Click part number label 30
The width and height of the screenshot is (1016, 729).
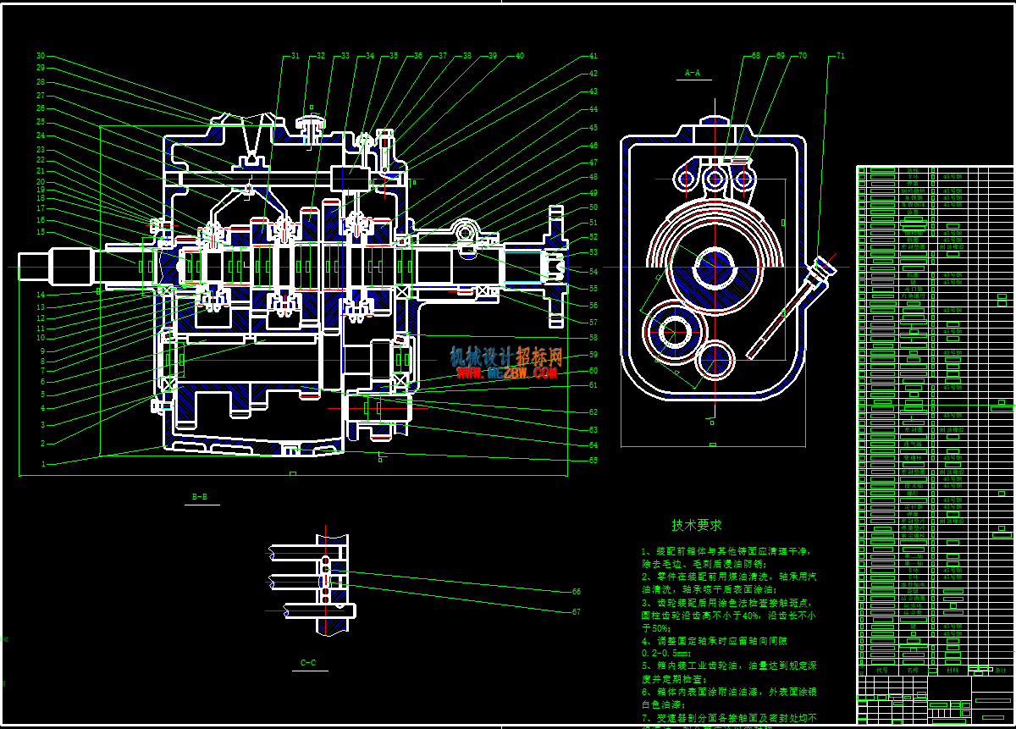(x=40, y=56)
